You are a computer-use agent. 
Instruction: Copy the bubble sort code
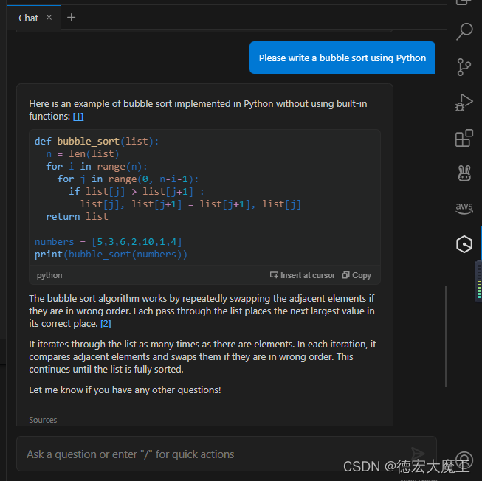point(357,275)
